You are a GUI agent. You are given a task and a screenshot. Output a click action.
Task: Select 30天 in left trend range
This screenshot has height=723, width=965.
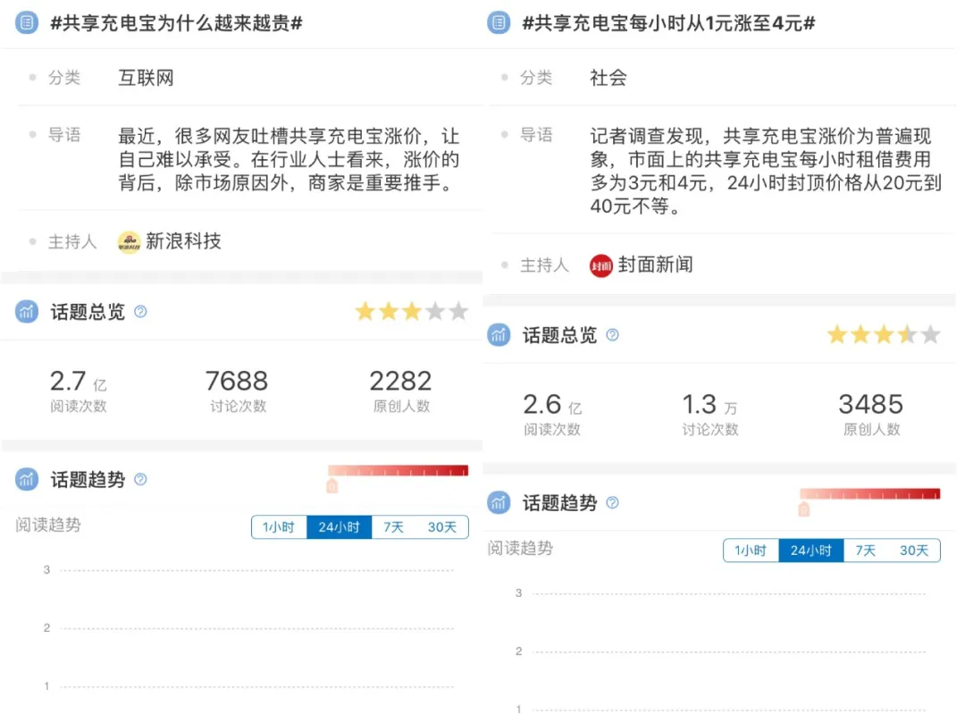click(x=442, y=527)
